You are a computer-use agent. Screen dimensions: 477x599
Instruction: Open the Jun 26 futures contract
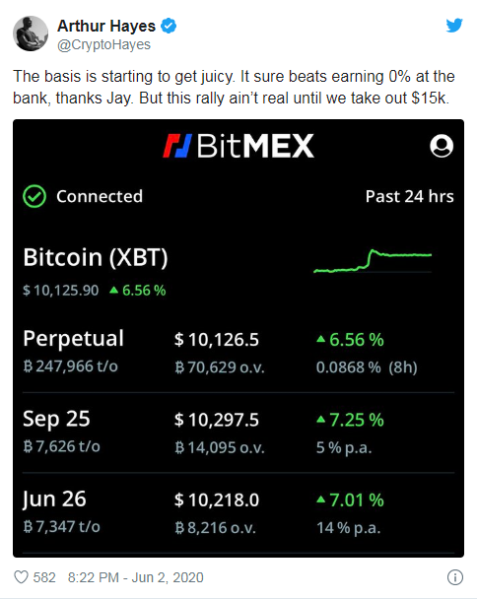pos(238,512)
